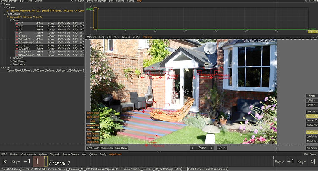Select the Center Box option

(312, 125)
